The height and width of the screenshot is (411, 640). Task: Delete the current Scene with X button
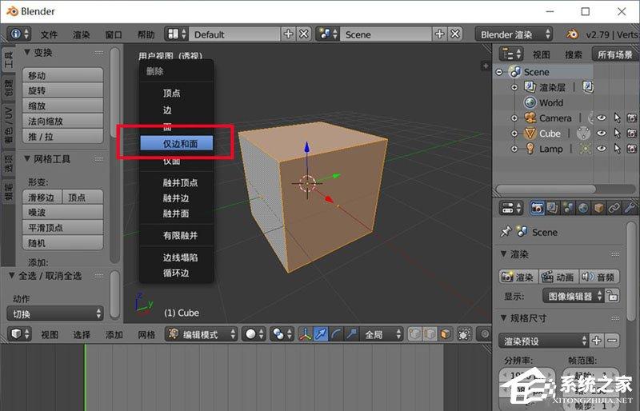[455, 34]
